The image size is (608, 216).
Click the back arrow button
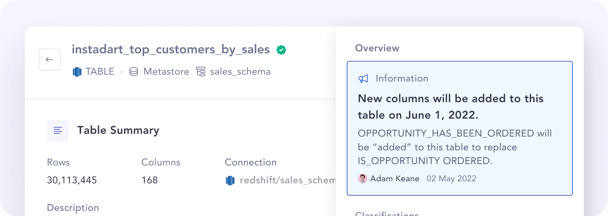click(x=50, y=60)
